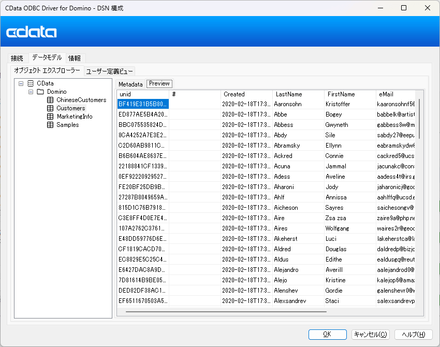Image resolution: width=440 pixels, height=347 pixels.
Task: Open the 情報 tab
Action: pos(75,58)
